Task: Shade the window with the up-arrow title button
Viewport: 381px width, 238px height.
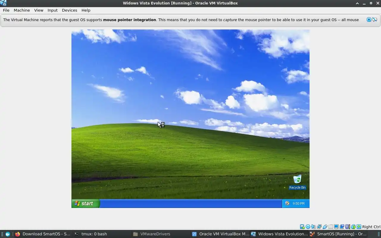Action: click(357, 3)
